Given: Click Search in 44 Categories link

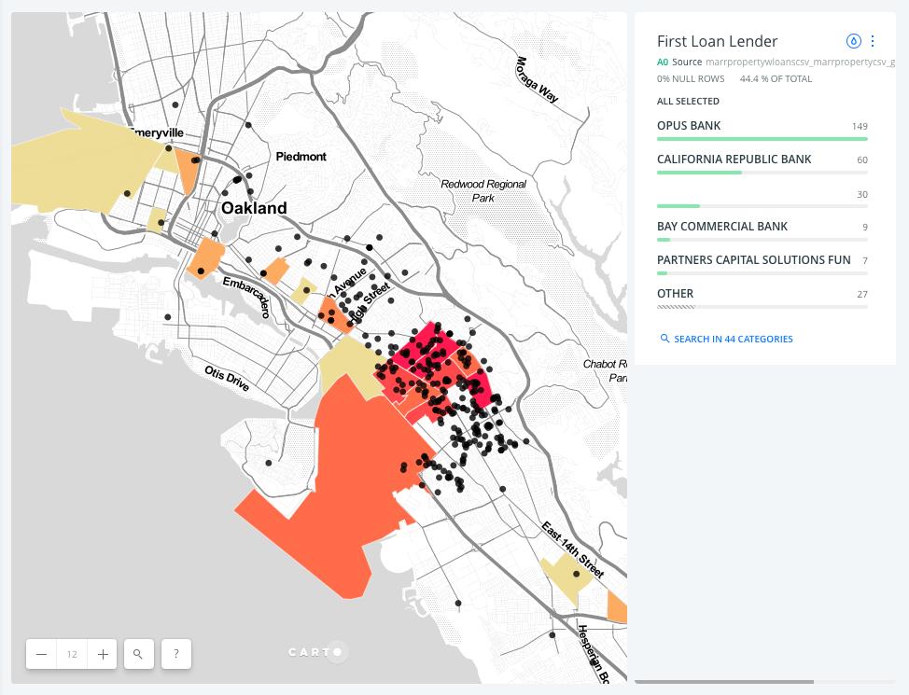Looking at the screenshot, I should (x=733, y=339).
